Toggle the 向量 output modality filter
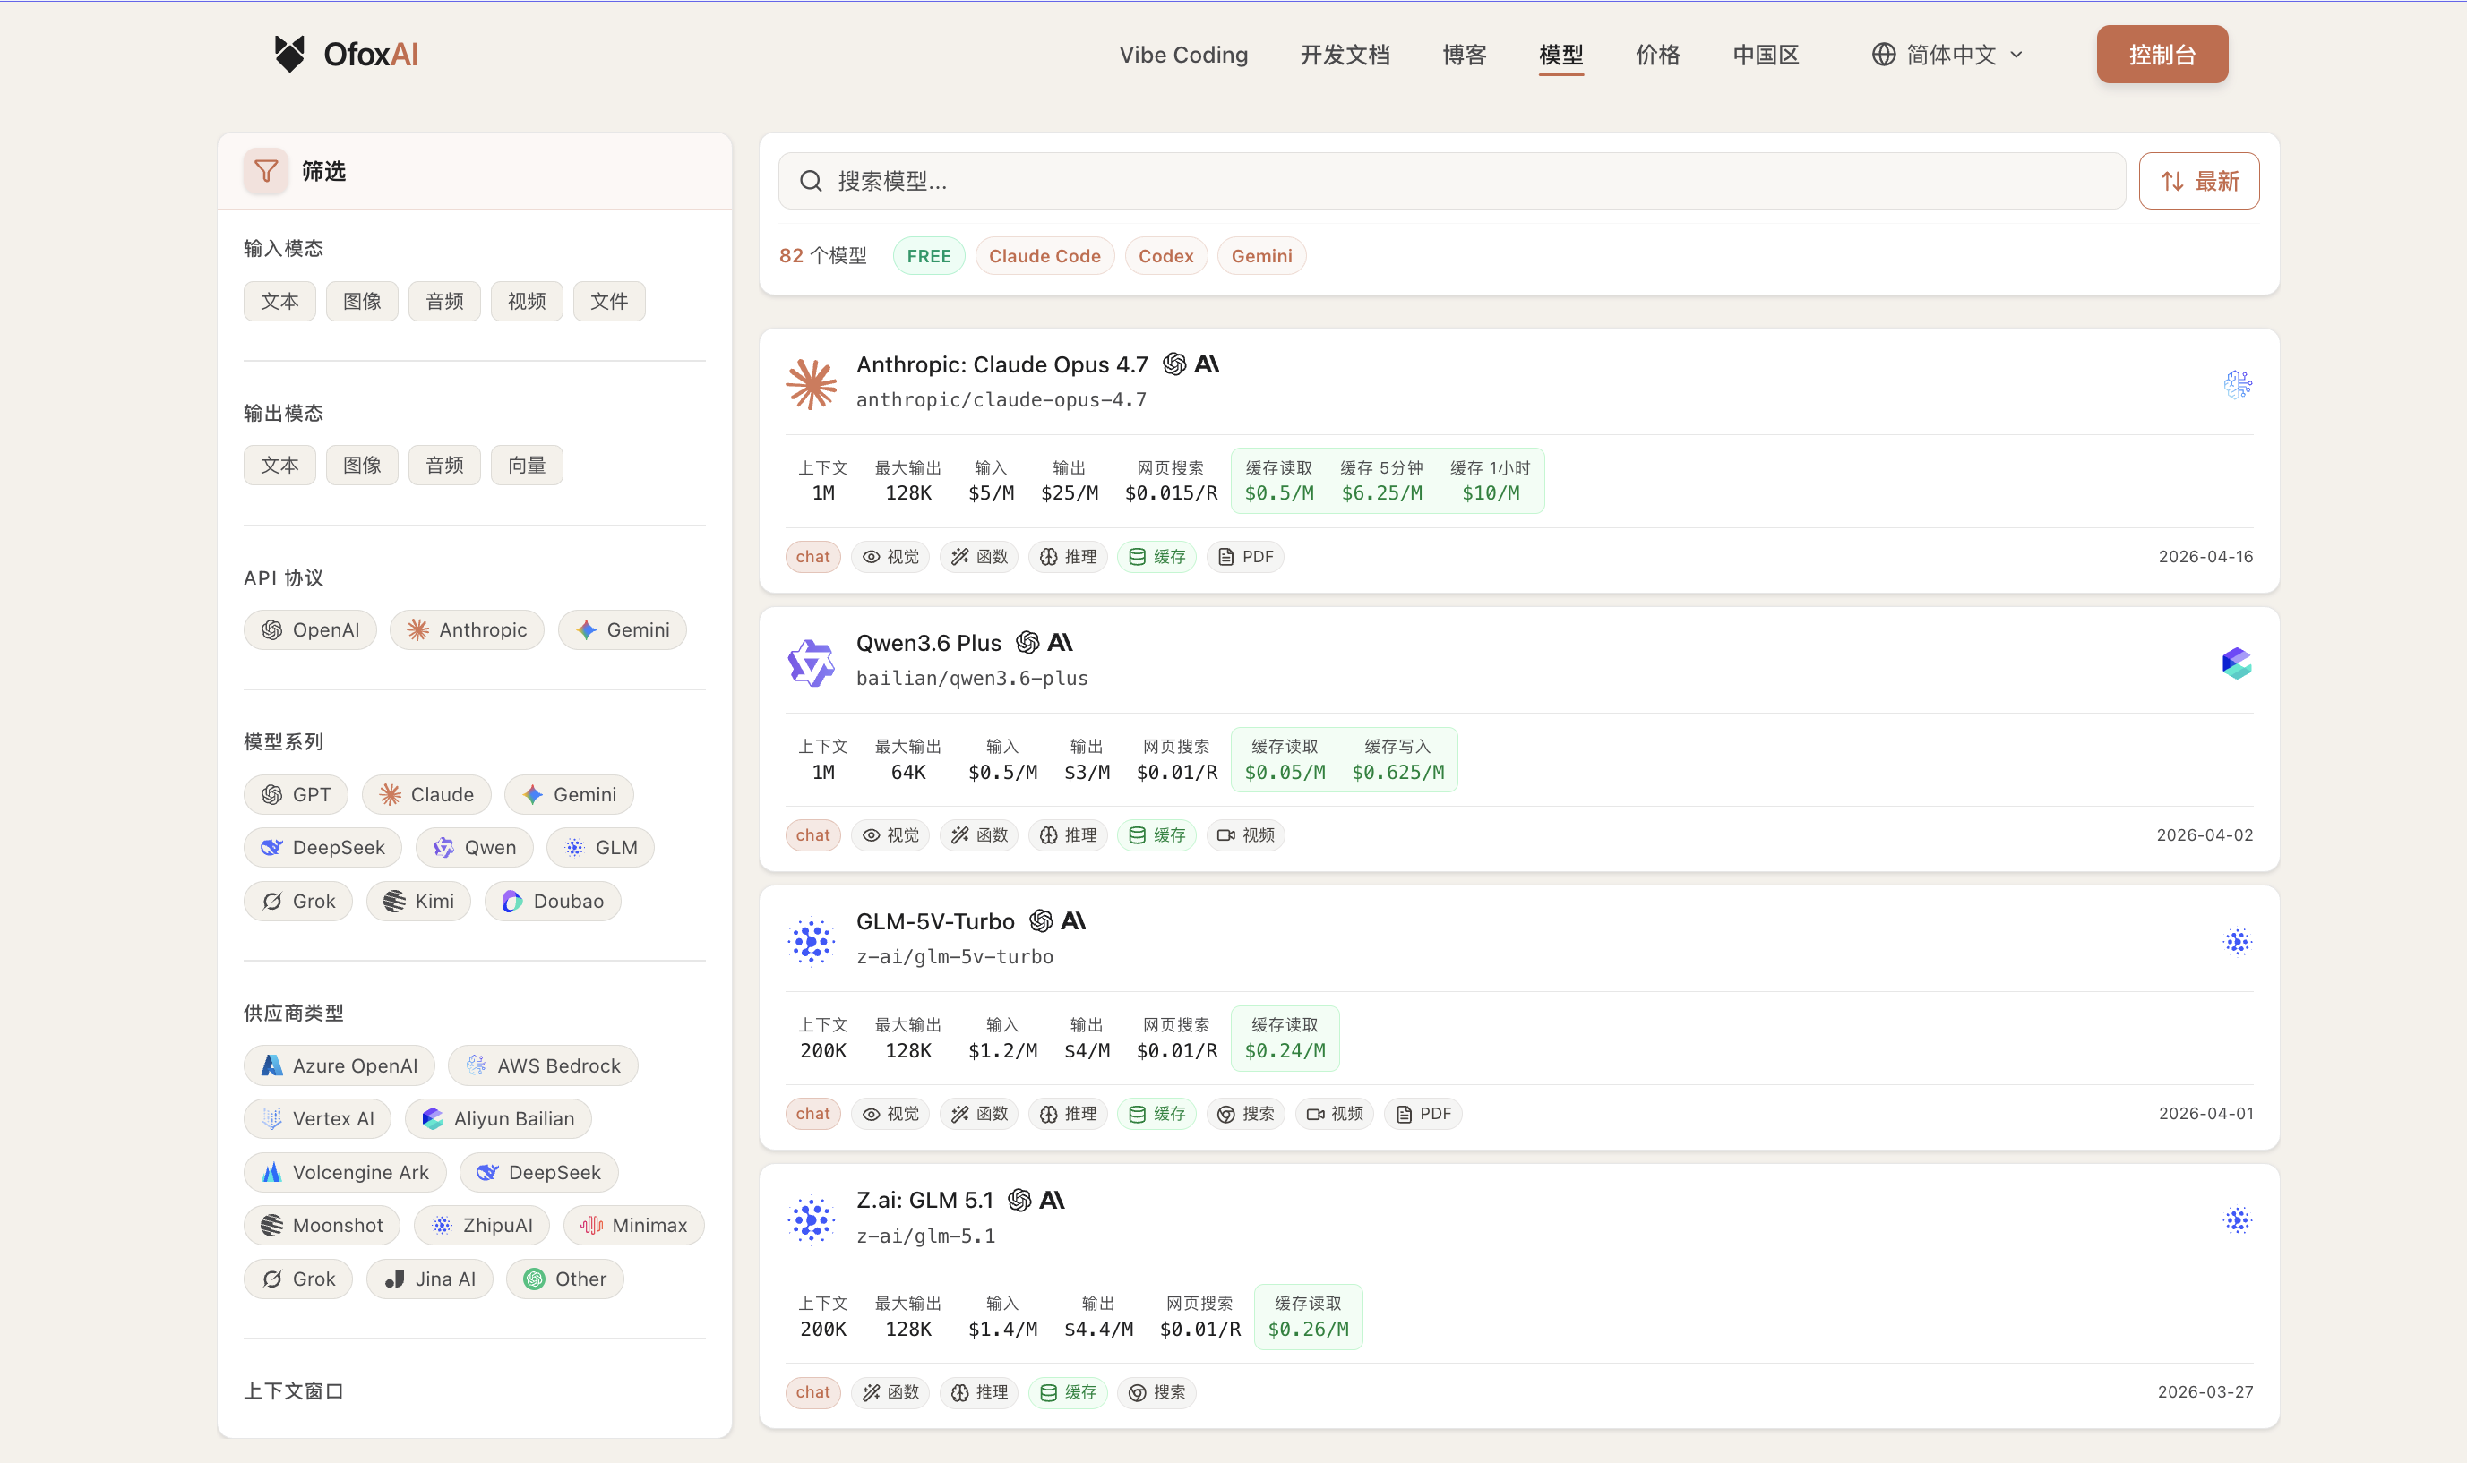This screenshot has width=2467, height=1463. tap(527, 466)
